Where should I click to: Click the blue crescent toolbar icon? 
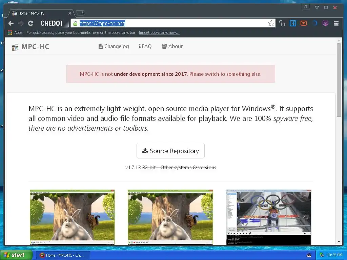315,23
